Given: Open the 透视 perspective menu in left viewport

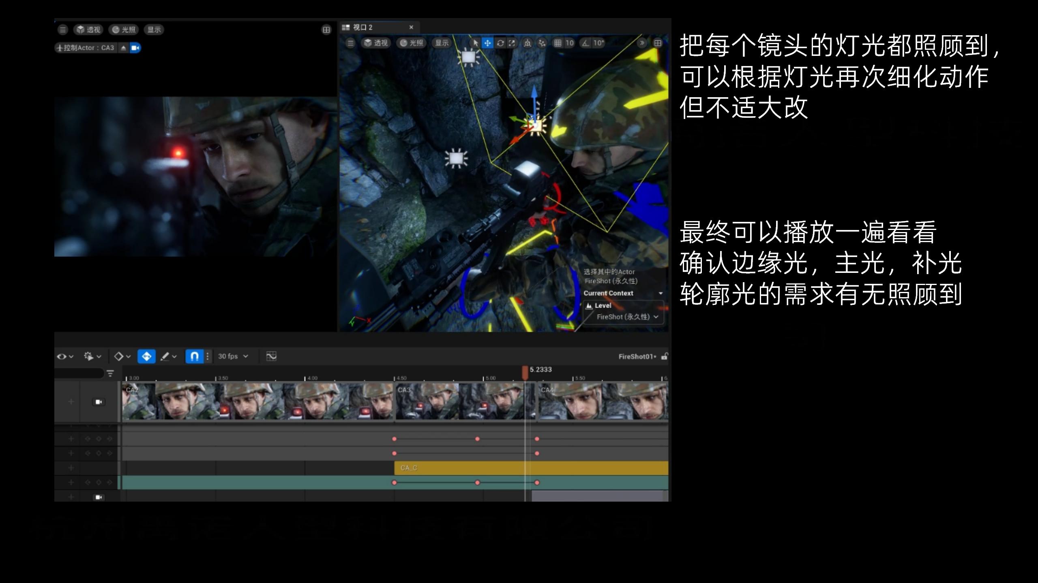Looking at the screenshot, I should click(89, 30).
